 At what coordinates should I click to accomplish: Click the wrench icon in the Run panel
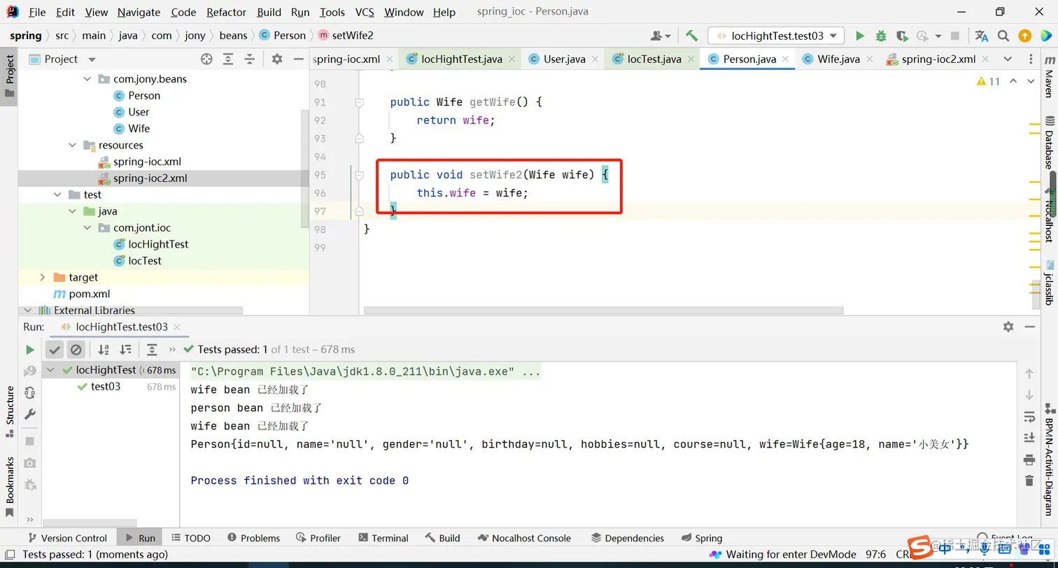[x=29, y=414]
